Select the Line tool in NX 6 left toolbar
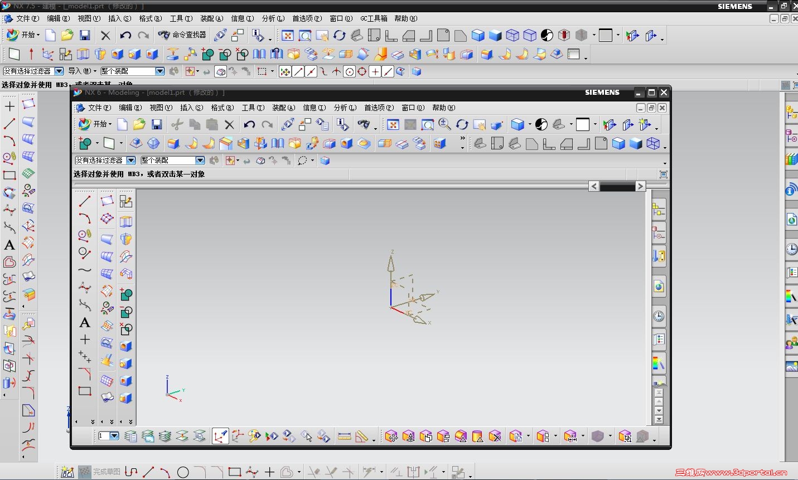 click(x=85, y=201)
